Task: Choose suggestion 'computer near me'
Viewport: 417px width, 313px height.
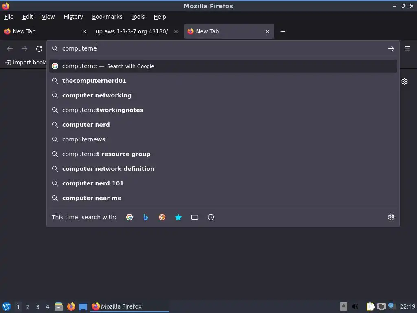Action: [223, 198]
